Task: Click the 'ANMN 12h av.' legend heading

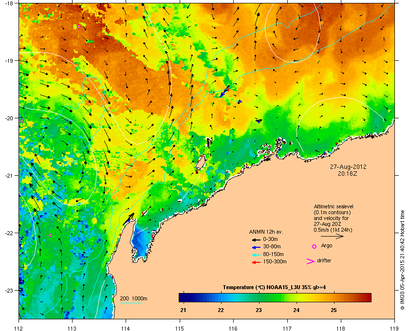Action: pos(266,232)
